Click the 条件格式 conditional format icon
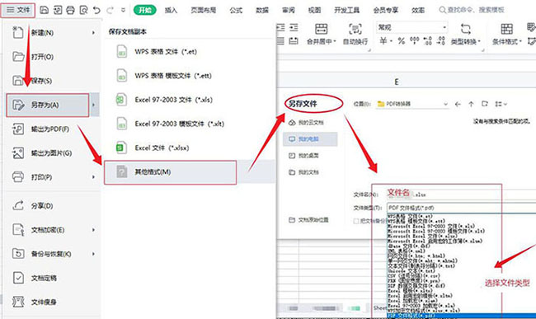 (506, 30)
